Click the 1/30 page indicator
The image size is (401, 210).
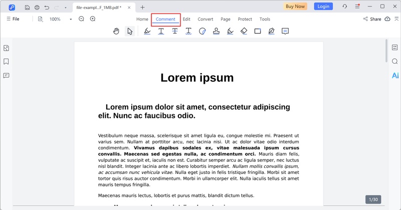(373, 199)
